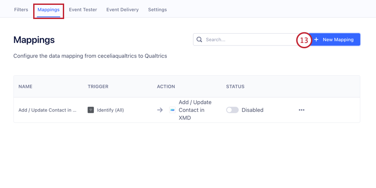
Task: Click the STATUS column header
Action: click(235, 86)
